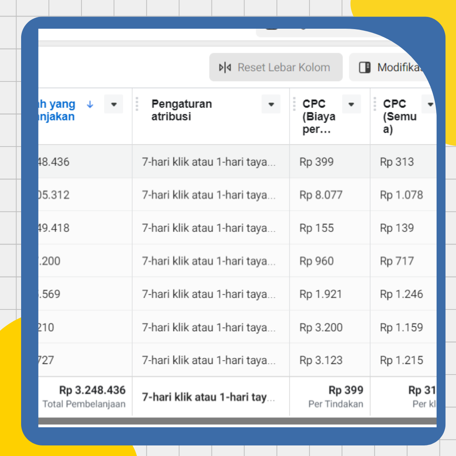The image size is (456, 456).
Task: Select the Rp 155 CPC cell
Action: point(317,228)
